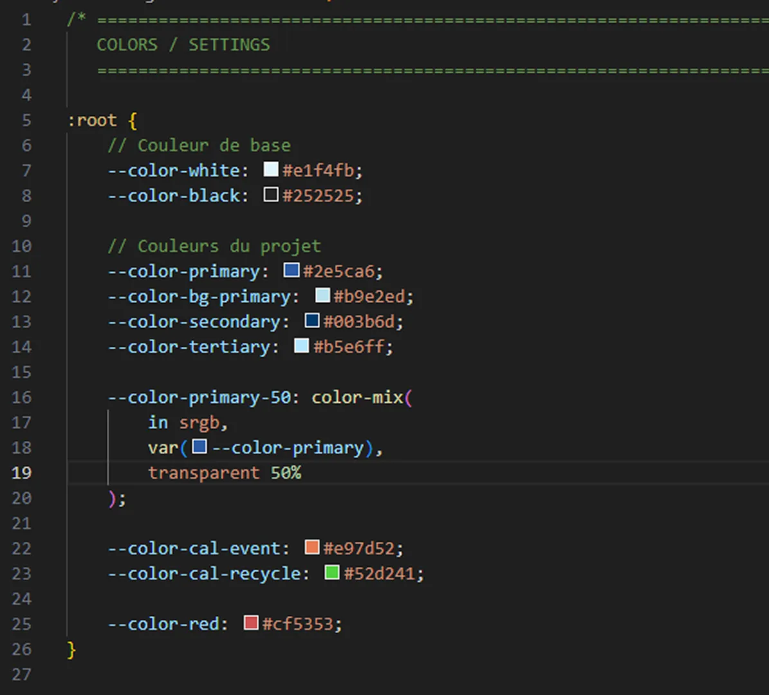Open the --color-bg-primary color swatch
This screenshot has height=695, width=769.
(323, 295)
